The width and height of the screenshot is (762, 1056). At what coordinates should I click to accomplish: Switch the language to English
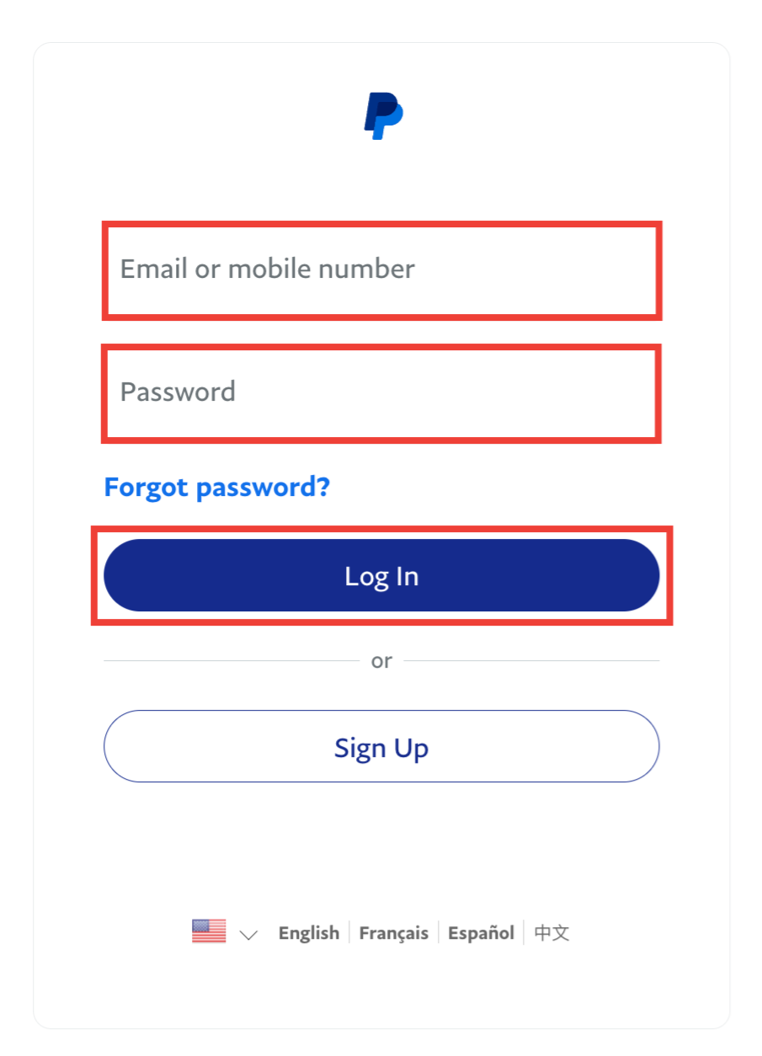click(309, 933)
